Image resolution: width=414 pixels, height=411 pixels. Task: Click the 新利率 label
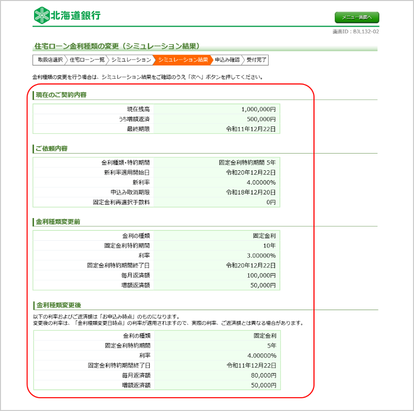tap(141, 183)
